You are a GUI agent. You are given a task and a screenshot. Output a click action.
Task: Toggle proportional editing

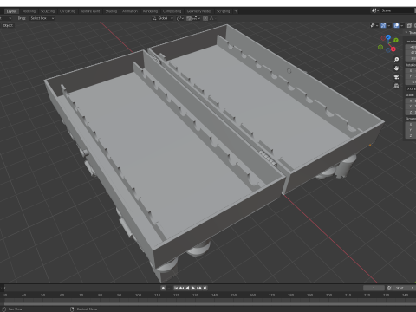(x=205, y=18)
